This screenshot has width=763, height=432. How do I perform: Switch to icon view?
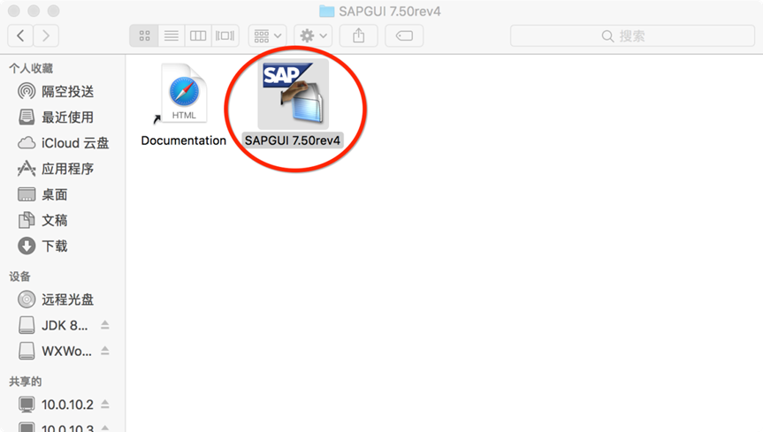[144, 35]
